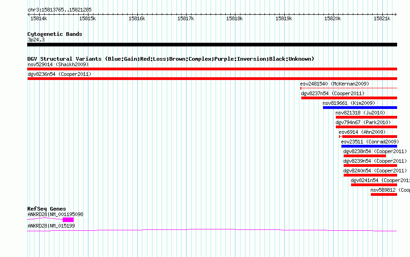
Task: Click the dgv8239n54 (Cooper2011) variant bar
Action: (370, 166)
